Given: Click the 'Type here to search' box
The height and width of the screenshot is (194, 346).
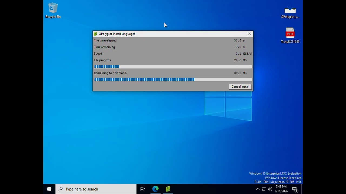Looking at the screenshot, I should (x=96, y=189).
